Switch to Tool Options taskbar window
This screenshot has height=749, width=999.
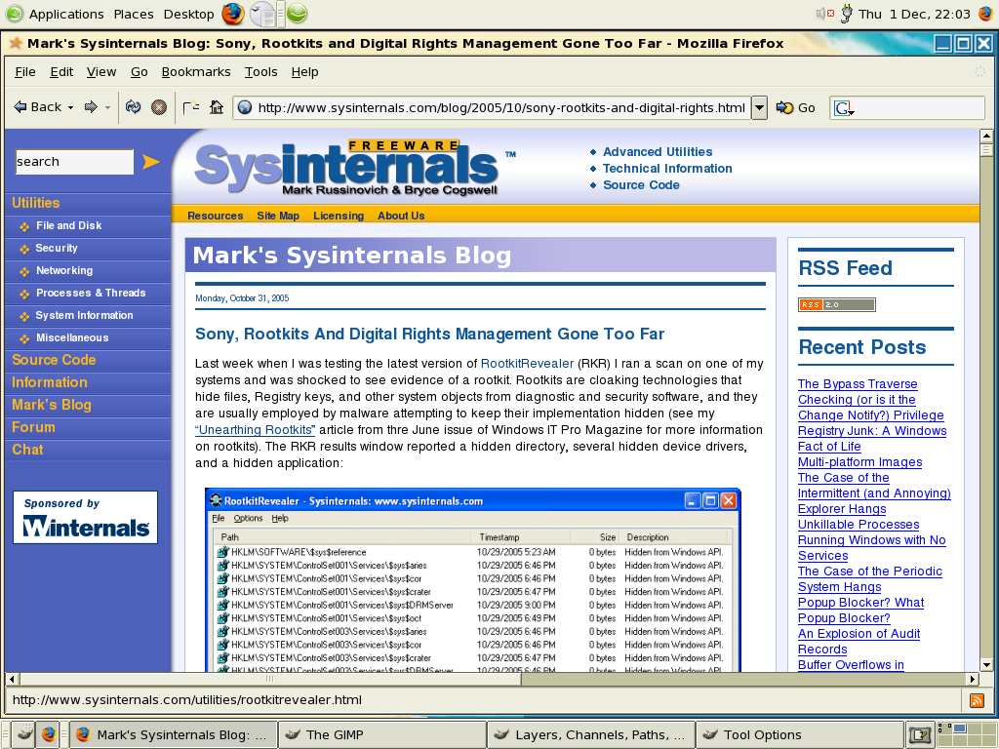pyautogui.click(x=800, y=735)
